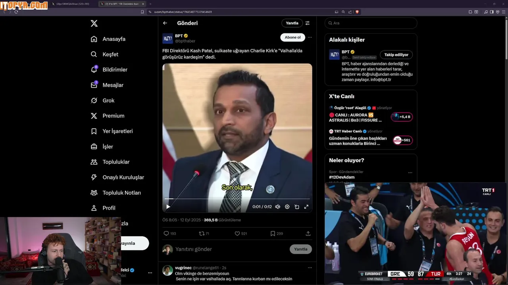Click the timestamp ÖS 8:05 · 12 Eyl 2025
Screen dimensions: 508x285
pyautogui.click(x=181, y=220)
